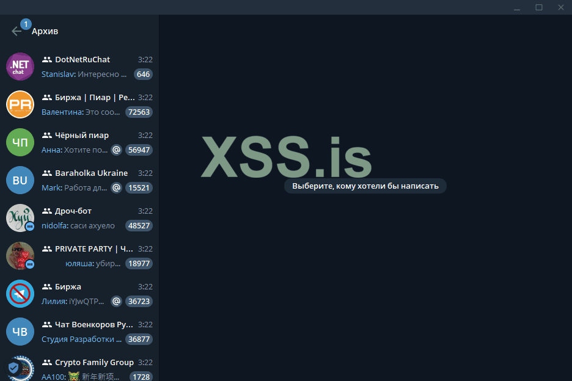Open the Дроч-бот avatar
The height and width of the screenshot is (381, 572).
pyautogui.click(x=20, y=218)
